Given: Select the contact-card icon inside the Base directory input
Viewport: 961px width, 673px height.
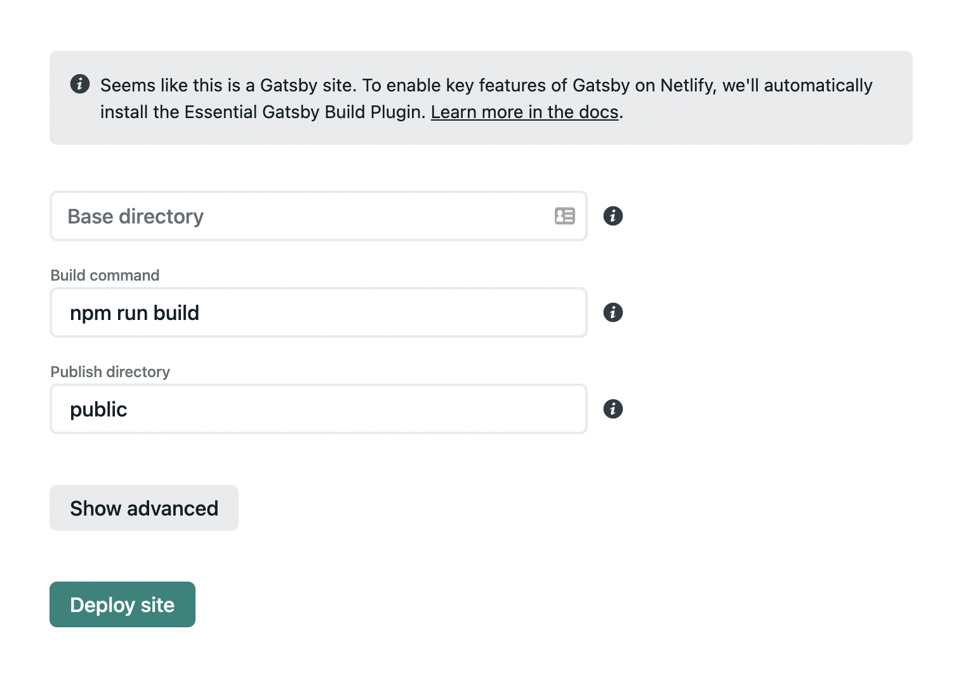Looking at the screenshot, I should (564, 216).
